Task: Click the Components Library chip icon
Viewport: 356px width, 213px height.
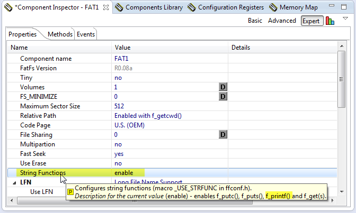Action: coord(119,7)
